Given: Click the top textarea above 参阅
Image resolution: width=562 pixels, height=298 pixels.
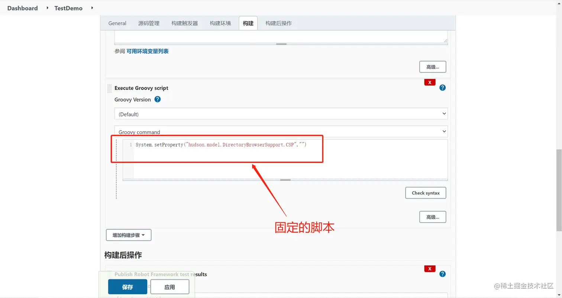Looking at the screenshot, I should [281, 36].
